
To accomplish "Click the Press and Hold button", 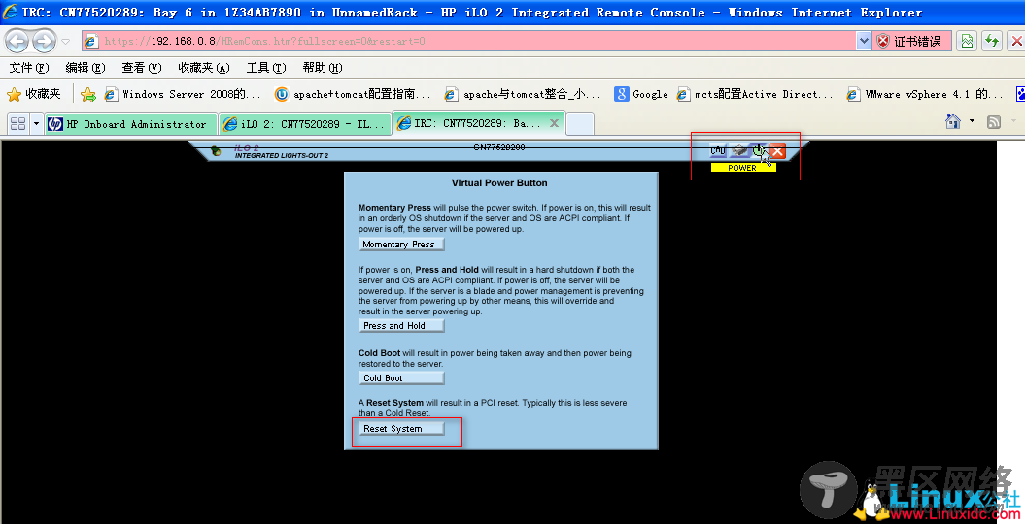I will (401, 326).
